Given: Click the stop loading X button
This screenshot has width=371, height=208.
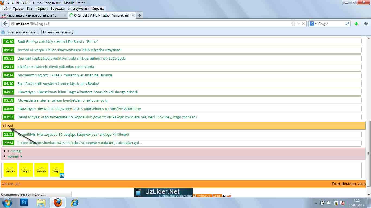Looking at the screenshot, I should tap(303, 24).
